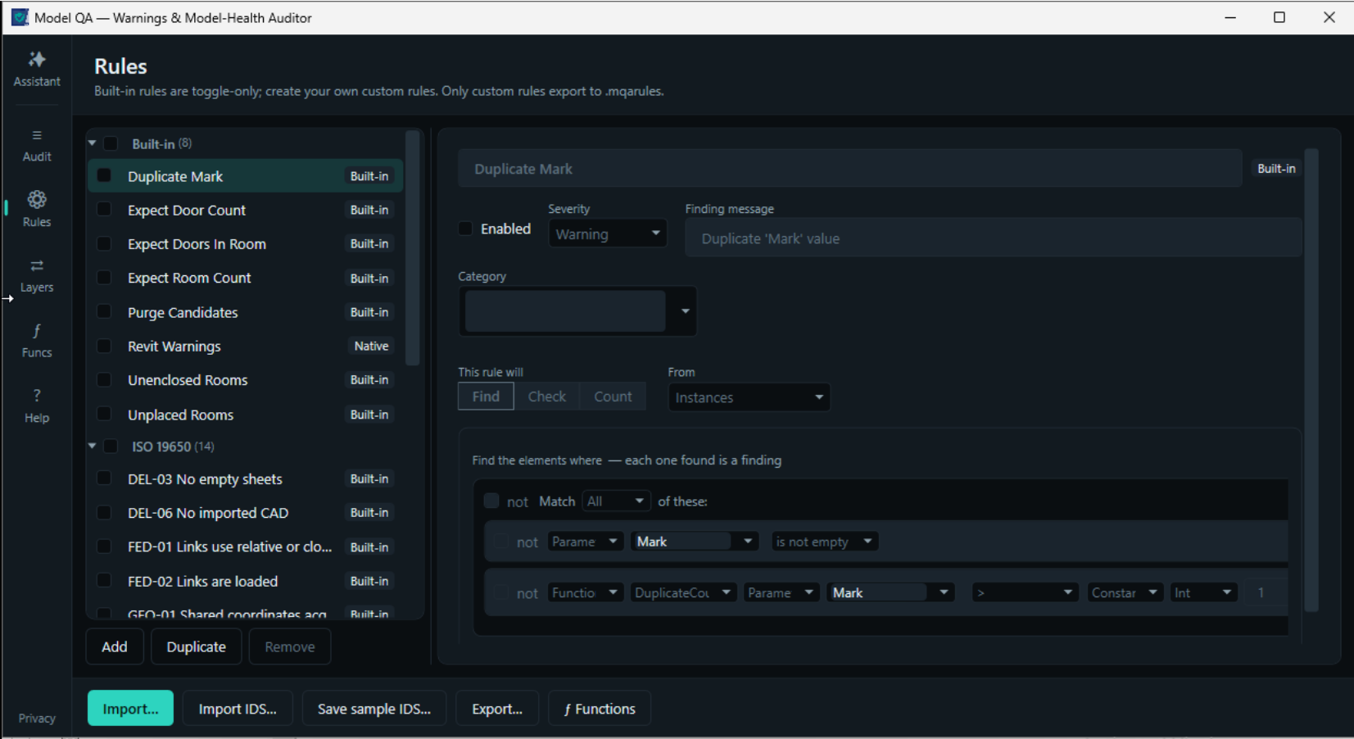
Task: Select the Rules gear icon in sidebar
Action: [x=37, y=200]
